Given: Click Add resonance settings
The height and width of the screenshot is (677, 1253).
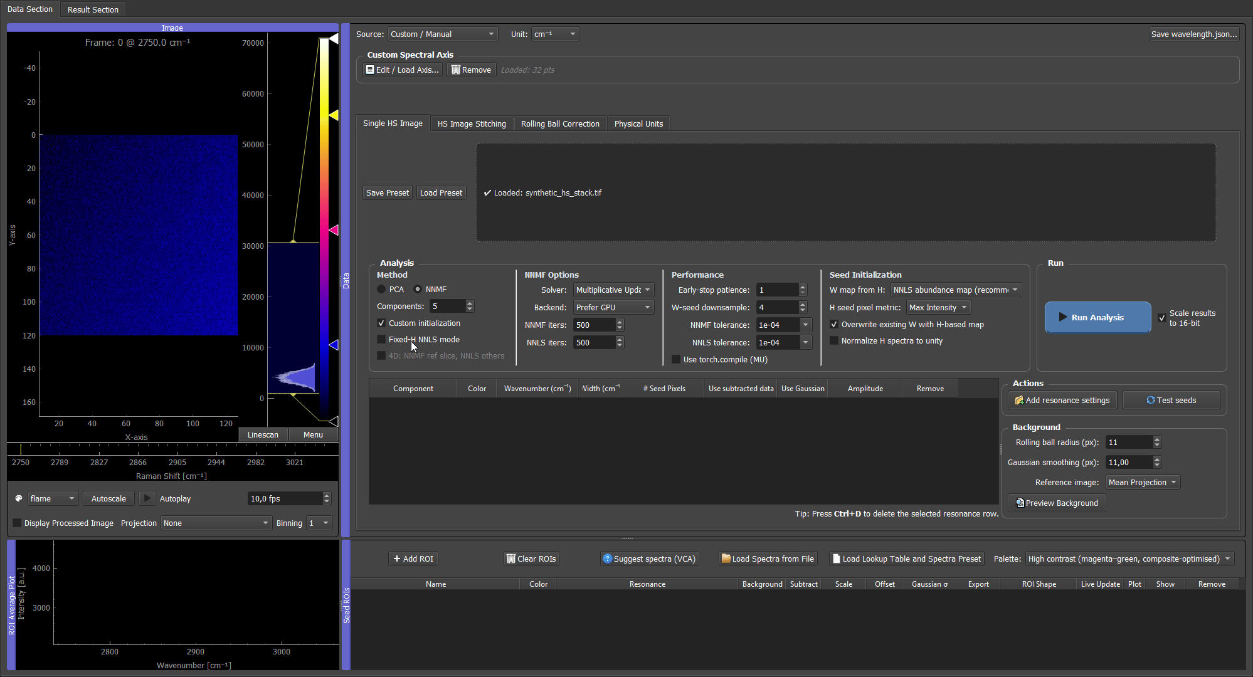Looking at the screenshot, I should [1062, 400].
